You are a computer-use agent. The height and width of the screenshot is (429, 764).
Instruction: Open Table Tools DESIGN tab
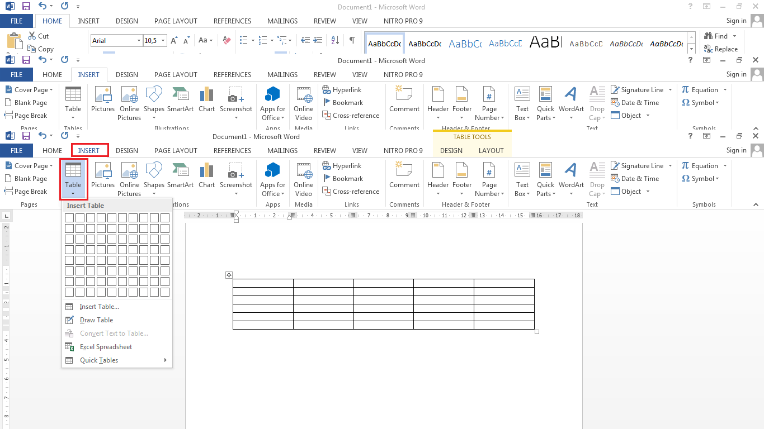[451, 150]
